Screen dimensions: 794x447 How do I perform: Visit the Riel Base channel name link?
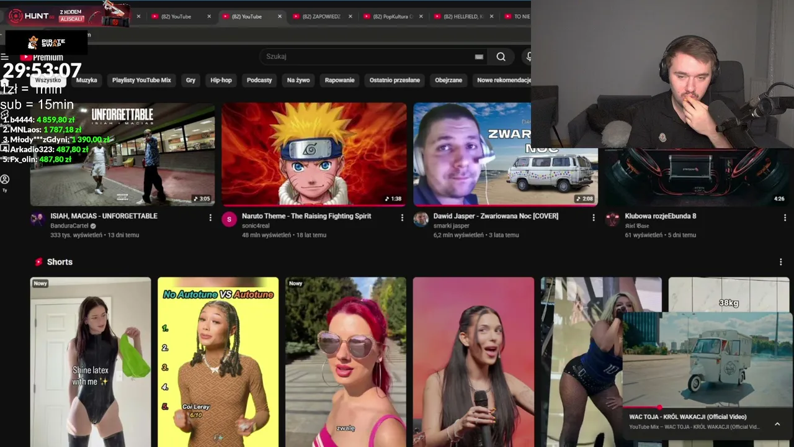(x=637, y=226)
